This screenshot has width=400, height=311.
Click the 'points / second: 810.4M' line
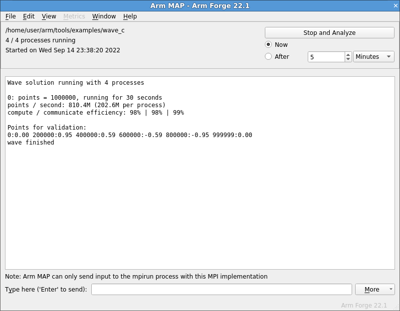86,105
